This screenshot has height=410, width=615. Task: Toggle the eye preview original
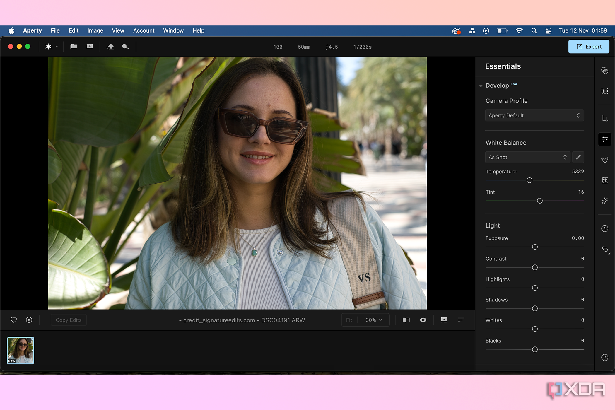click(423, 320)
